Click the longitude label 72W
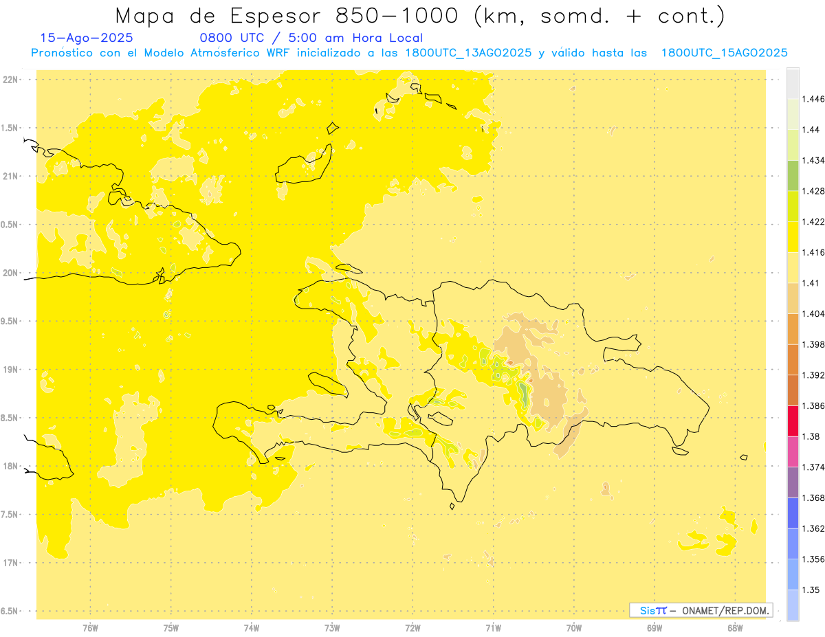The height and width of the screenshot is (637, 825). coord(412,628)
